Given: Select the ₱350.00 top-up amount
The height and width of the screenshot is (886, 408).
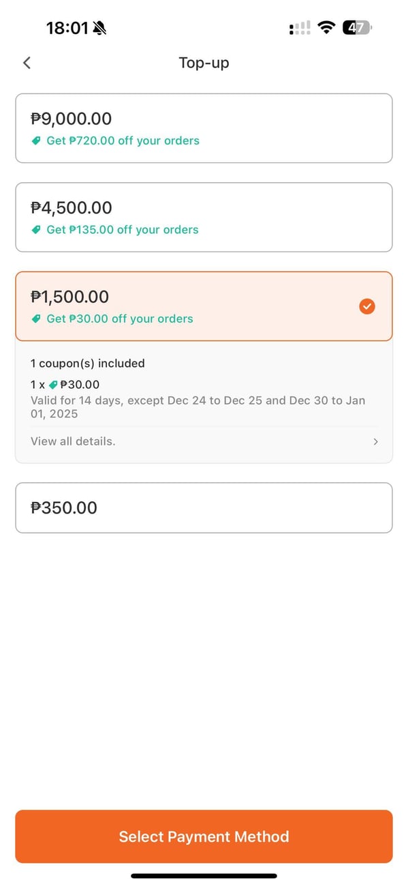Looking at the screenshot, I should pyautogui.click(x=204, y=507).
